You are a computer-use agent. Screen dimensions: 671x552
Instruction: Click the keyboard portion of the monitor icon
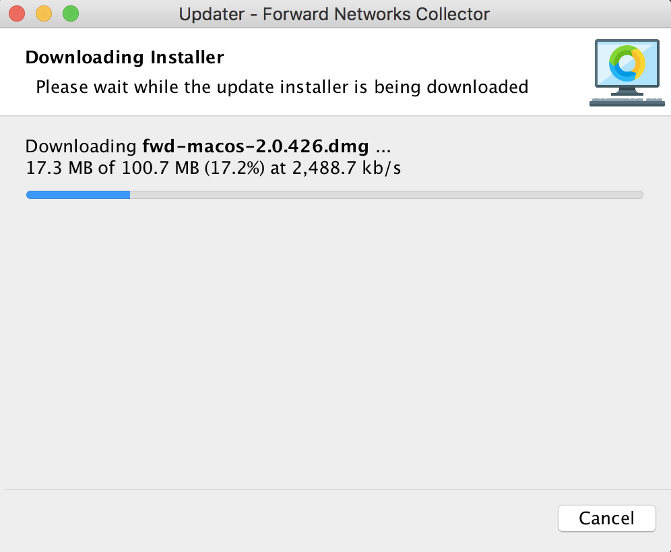[x=627, y=103]
